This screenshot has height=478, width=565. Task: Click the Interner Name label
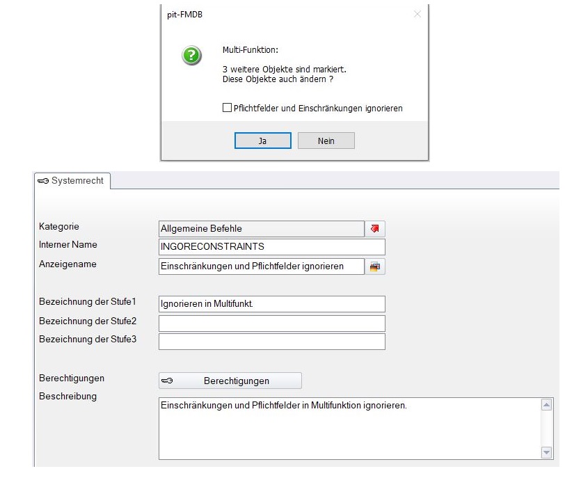68,245
